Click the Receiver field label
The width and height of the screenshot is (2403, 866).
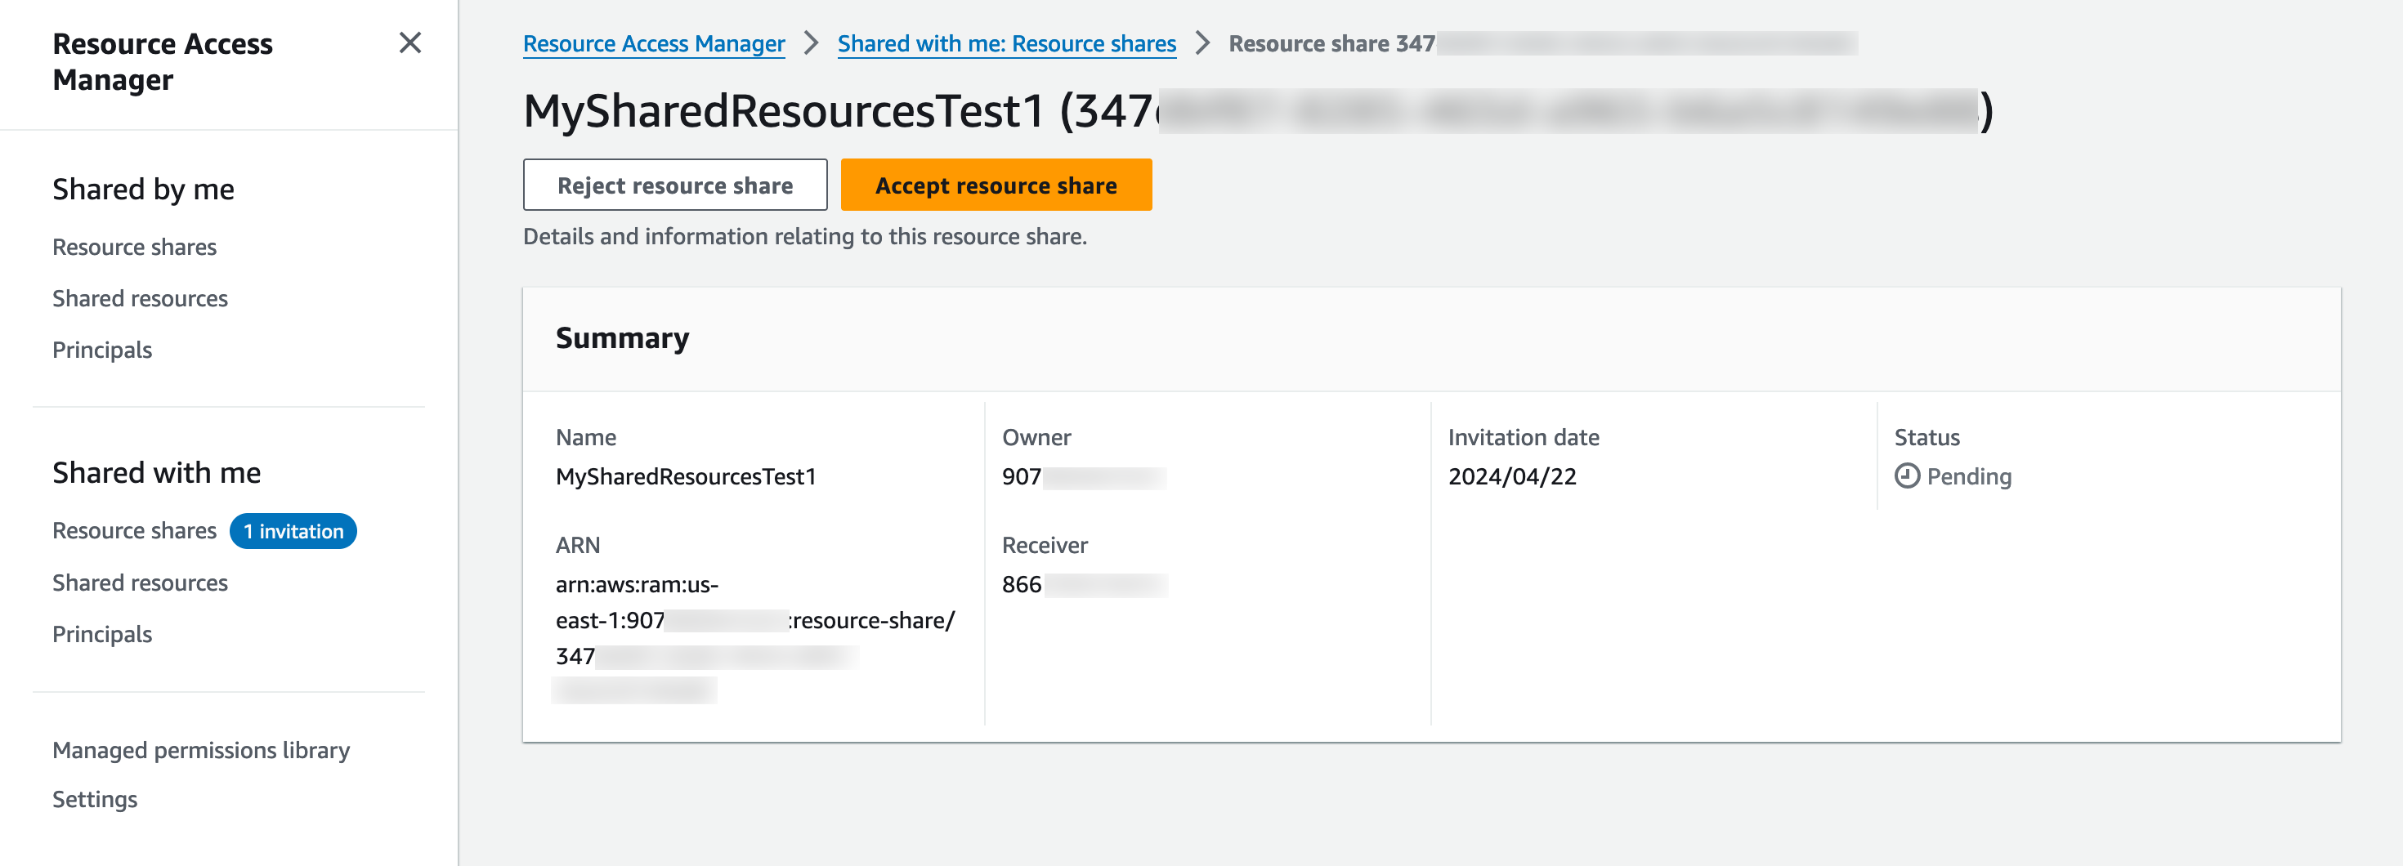(x=1045, y=545)
